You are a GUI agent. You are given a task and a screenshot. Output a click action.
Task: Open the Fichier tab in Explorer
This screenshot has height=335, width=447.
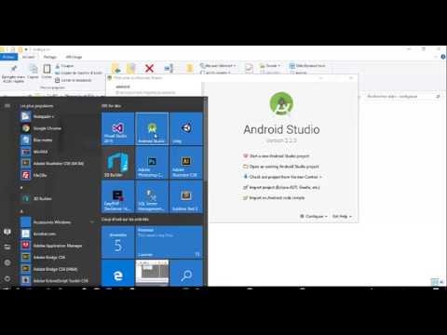(x=8, y=57)
